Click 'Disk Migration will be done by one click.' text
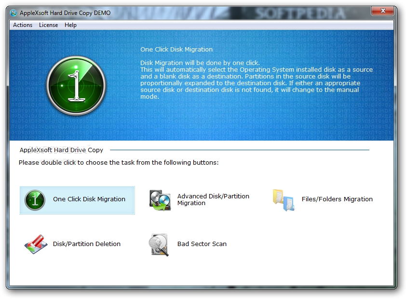 [x=200, y=63]
